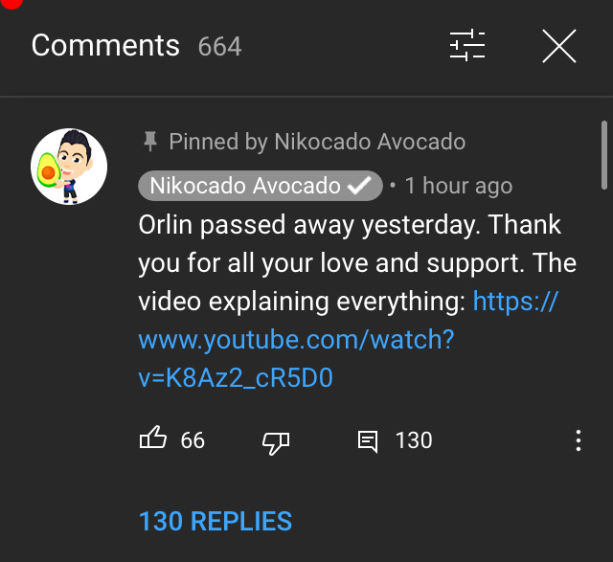Click the 1 hour ago timestamp
The height and width of the screenshot is (562, 613).
tap(459, 186)
